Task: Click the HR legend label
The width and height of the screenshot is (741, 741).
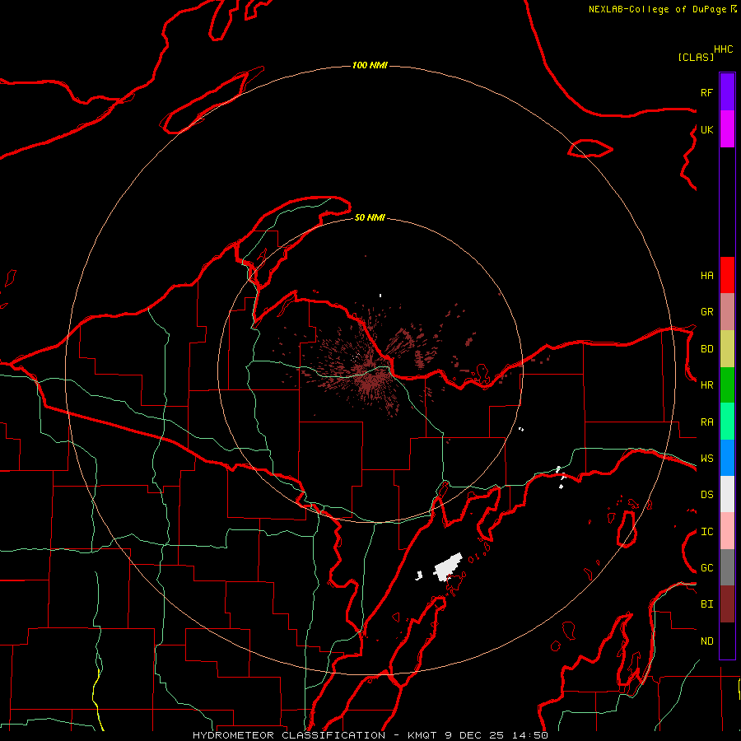Action: pos(706,385)
